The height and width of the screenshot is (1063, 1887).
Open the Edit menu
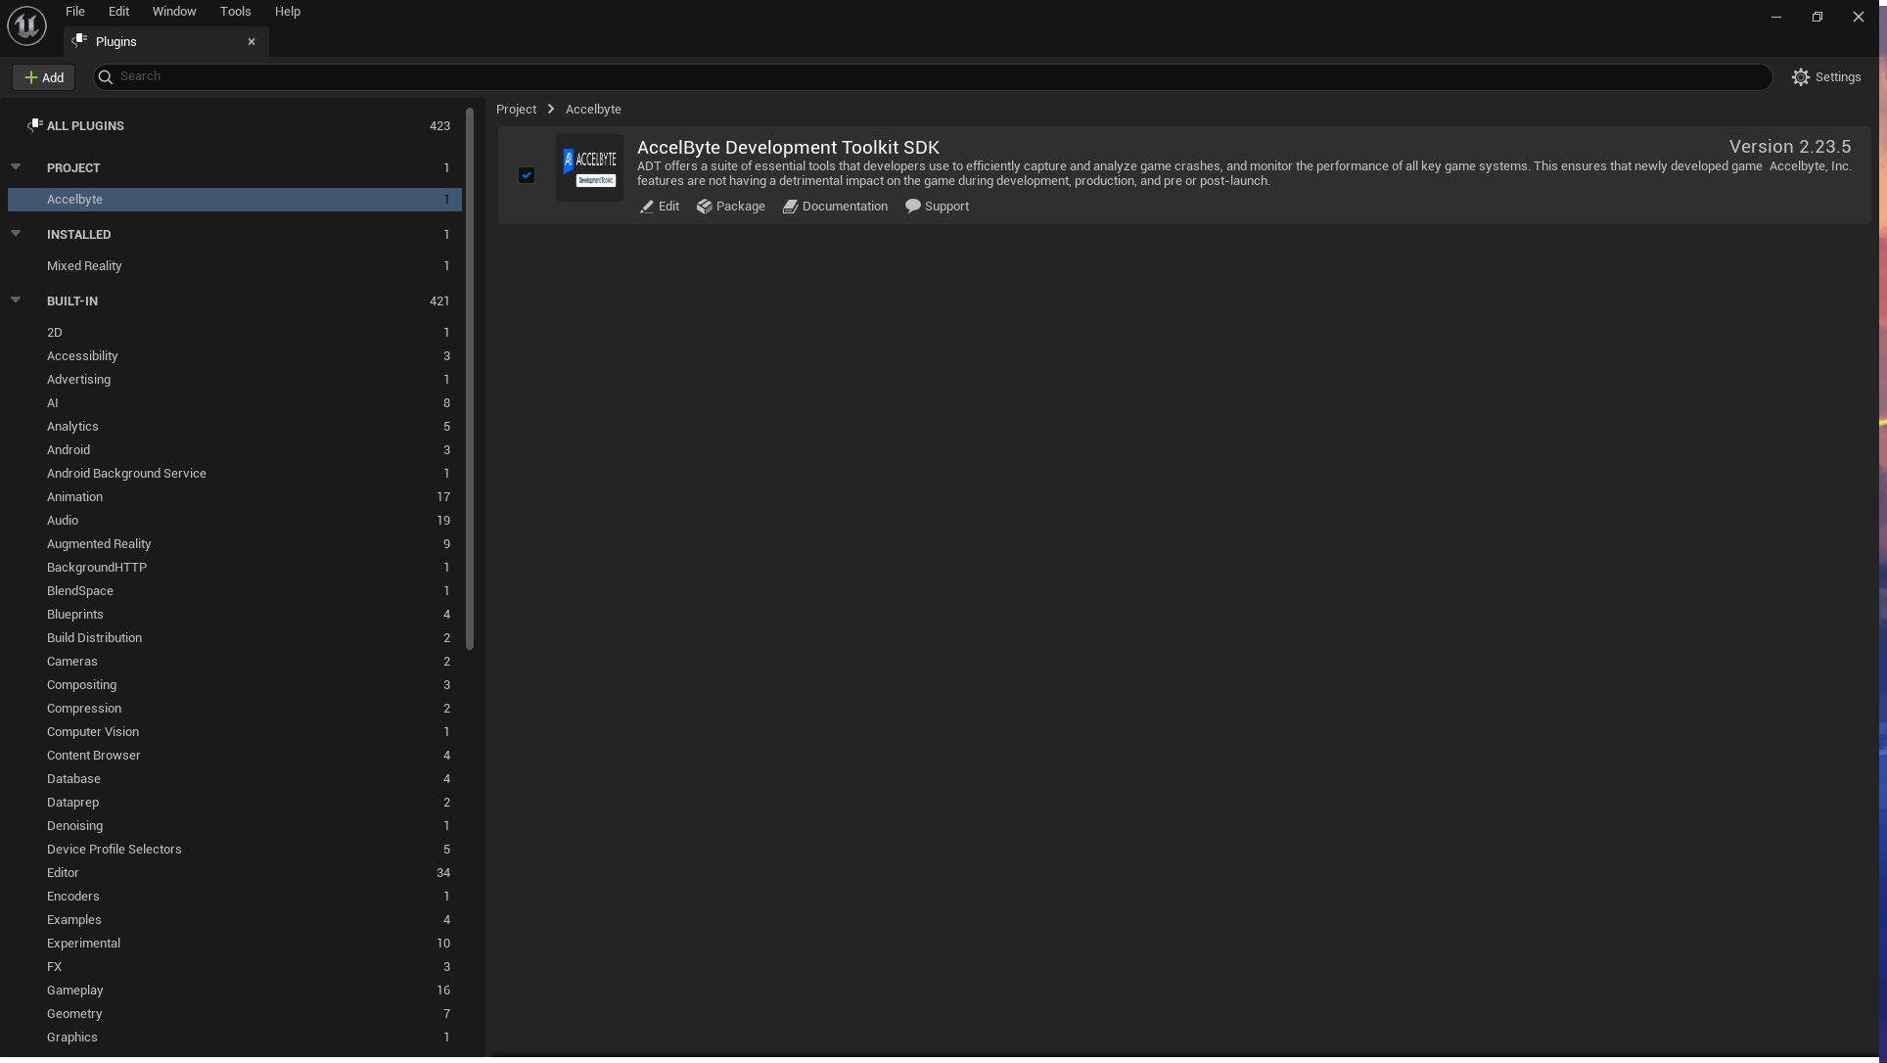pyautogui.click(x=118, y=11)
